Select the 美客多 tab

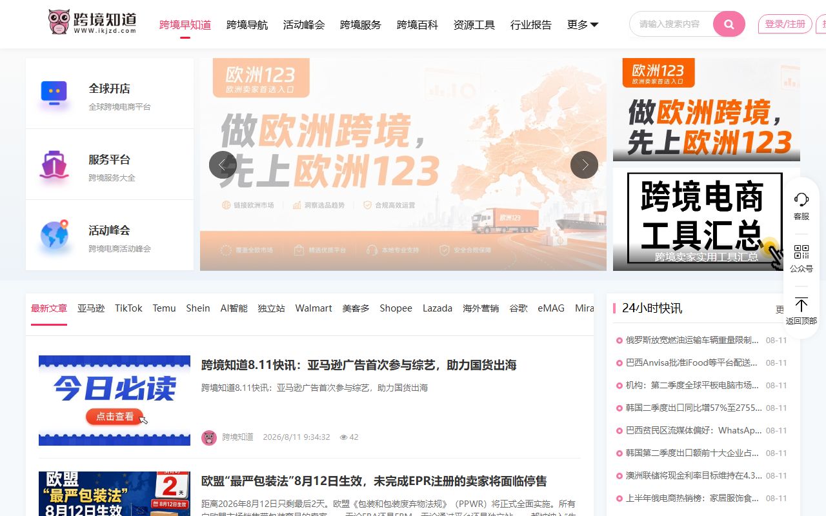coord(356,308)
